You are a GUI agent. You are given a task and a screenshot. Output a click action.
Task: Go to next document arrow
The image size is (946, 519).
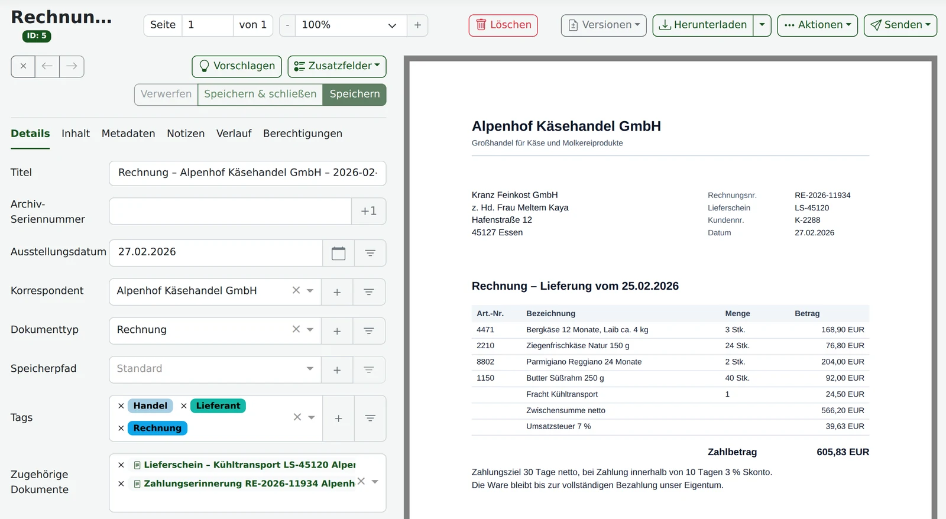(x=72, y=66)
